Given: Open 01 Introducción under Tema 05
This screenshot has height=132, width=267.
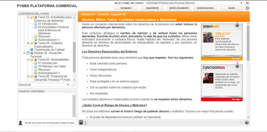Looking at the screenshot, I should click(48, 63).
